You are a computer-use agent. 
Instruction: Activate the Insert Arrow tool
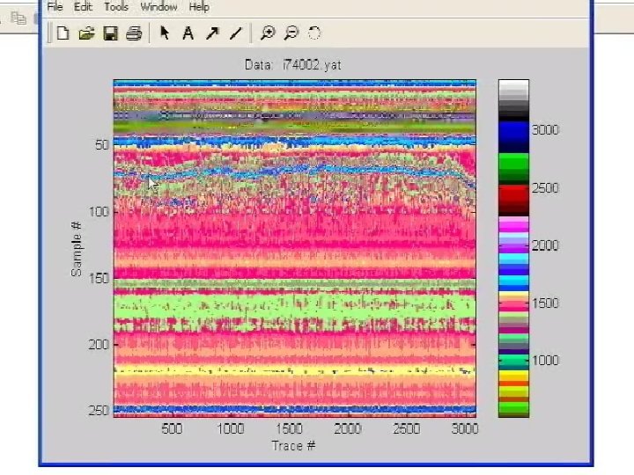tap(211, 33)
